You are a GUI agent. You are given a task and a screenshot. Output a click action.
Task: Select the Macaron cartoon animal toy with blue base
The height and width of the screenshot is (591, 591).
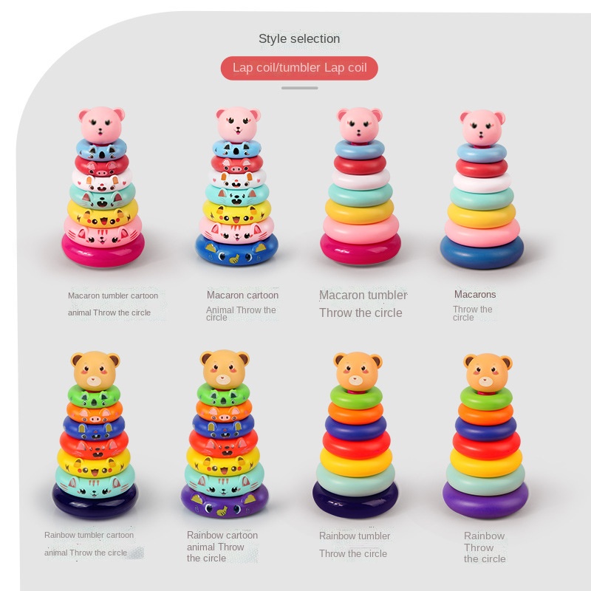click(236, 186)
